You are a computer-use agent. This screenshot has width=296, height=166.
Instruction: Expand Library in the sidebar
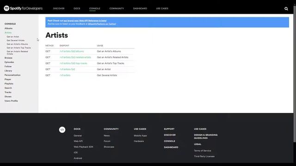8,71
